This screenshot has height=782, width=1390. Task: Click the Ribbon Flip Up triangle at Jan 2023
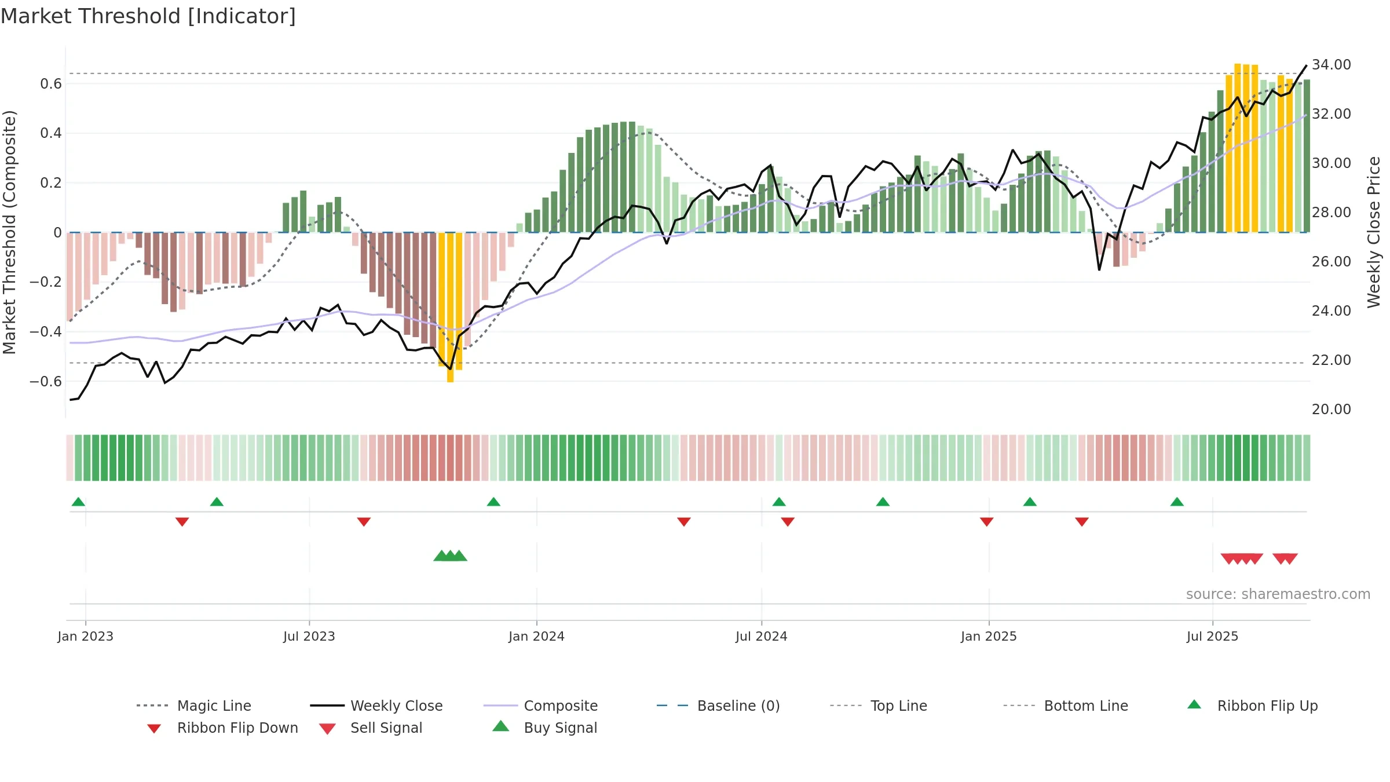pyautogui.click(x=78, y=502)
